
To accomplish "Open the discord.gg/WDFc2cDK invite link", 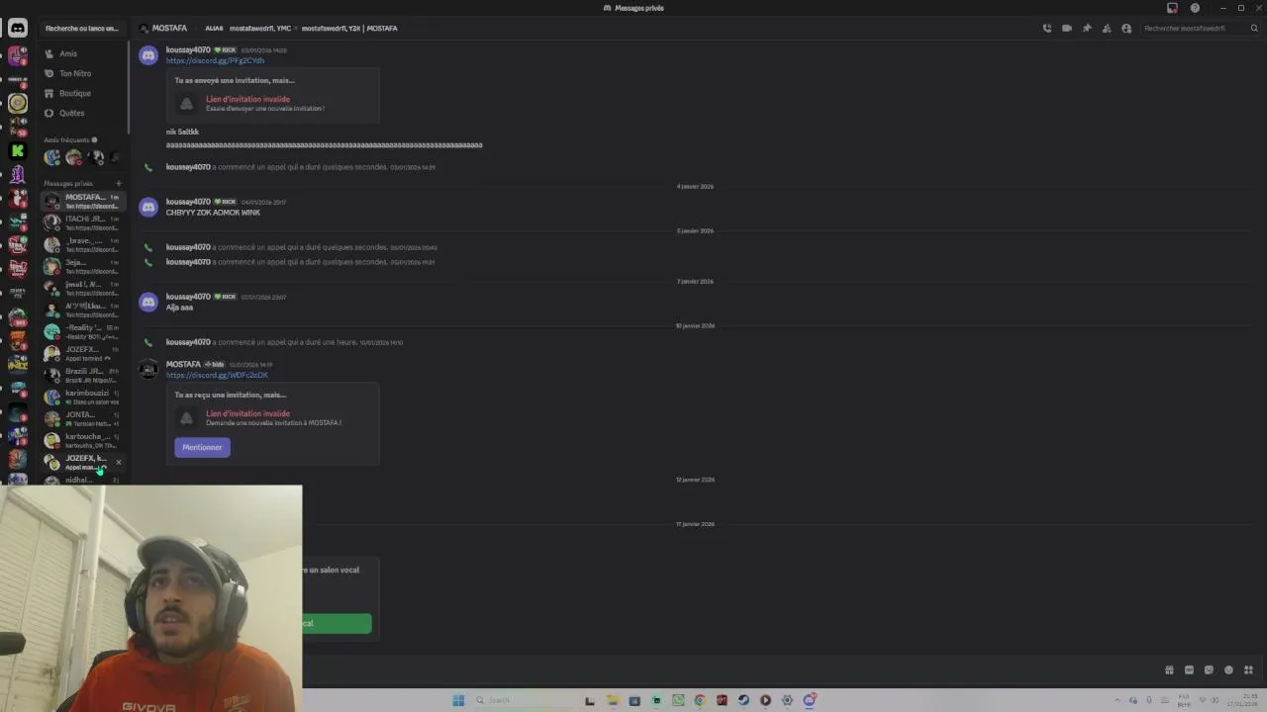I will click(217, 375).
